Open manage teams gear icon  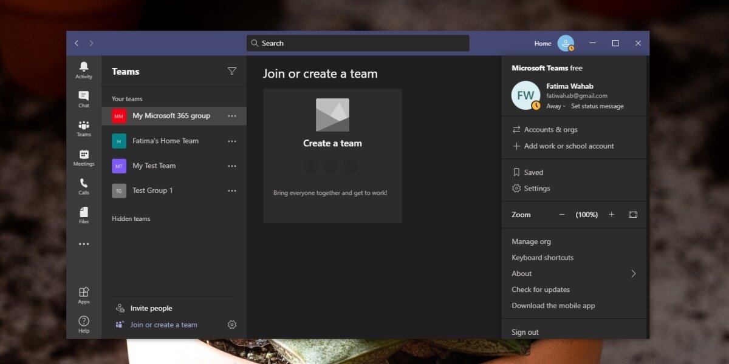click(231, 325)
